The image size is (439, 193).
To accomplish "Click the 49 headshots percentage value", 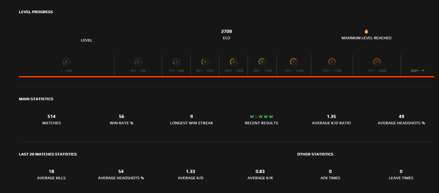I will point(401,116).
